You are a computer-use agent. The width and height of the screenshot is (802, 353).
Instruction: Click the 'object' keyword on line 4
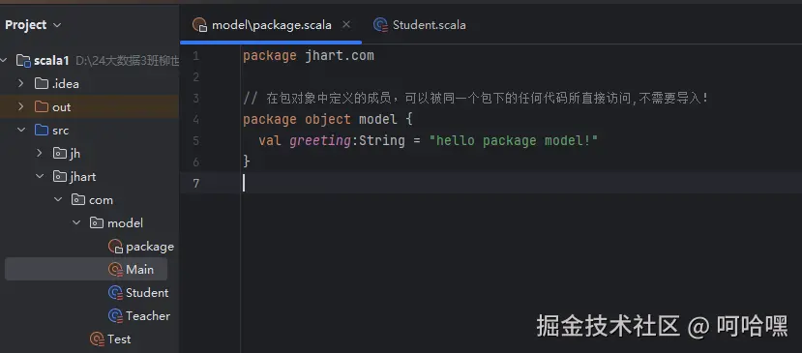[x=328, y=119]
